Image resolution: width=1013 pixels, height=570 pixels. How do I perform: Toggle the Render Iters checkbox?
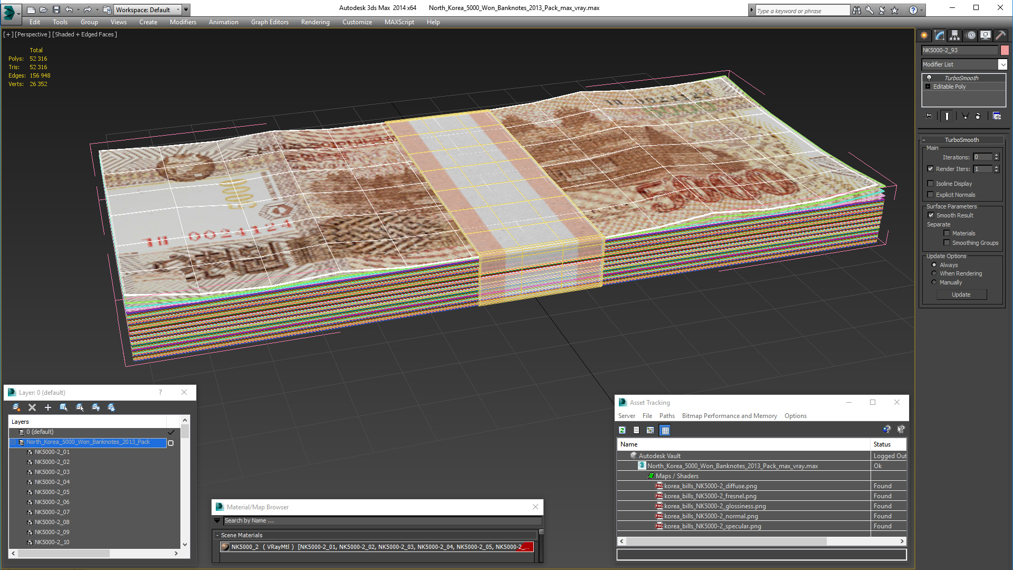point(931,169)
